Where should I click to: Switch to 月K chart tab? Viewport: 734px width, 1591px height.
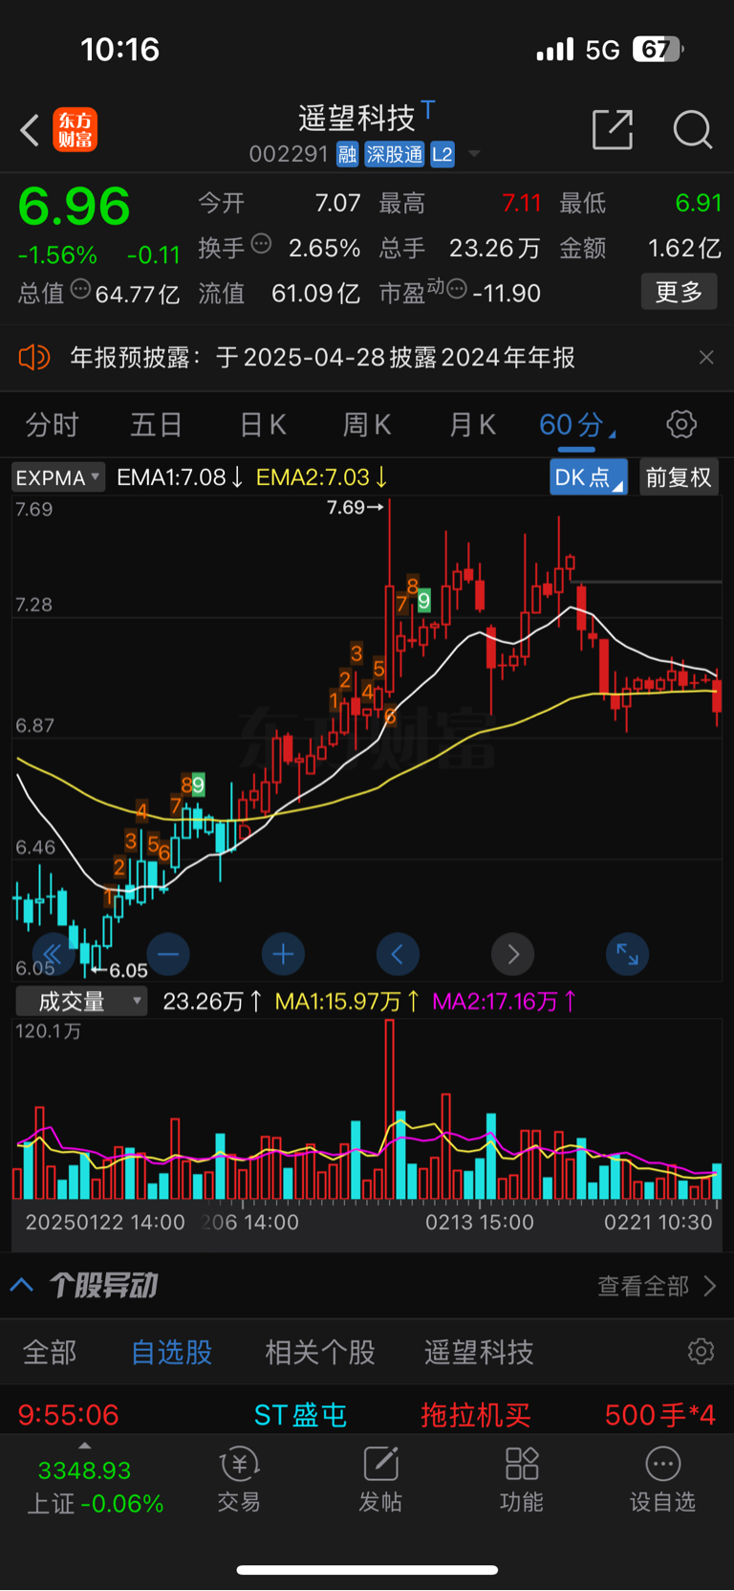[472, 425]
